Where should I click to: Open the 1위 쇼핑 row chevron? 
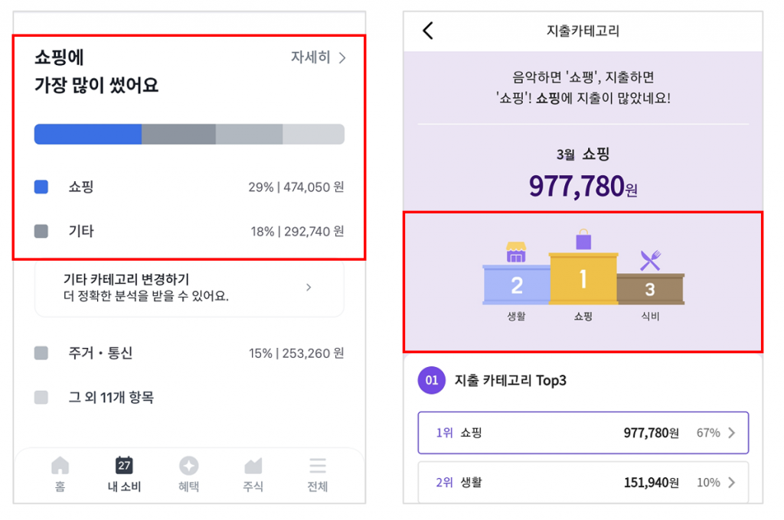point(732,433)
